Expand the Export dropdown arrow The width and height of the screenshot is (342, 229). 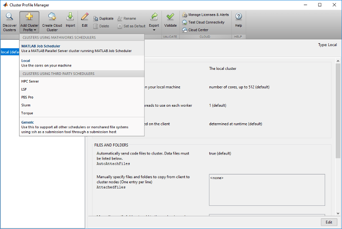pyautogui.click(x=154, y=30)
